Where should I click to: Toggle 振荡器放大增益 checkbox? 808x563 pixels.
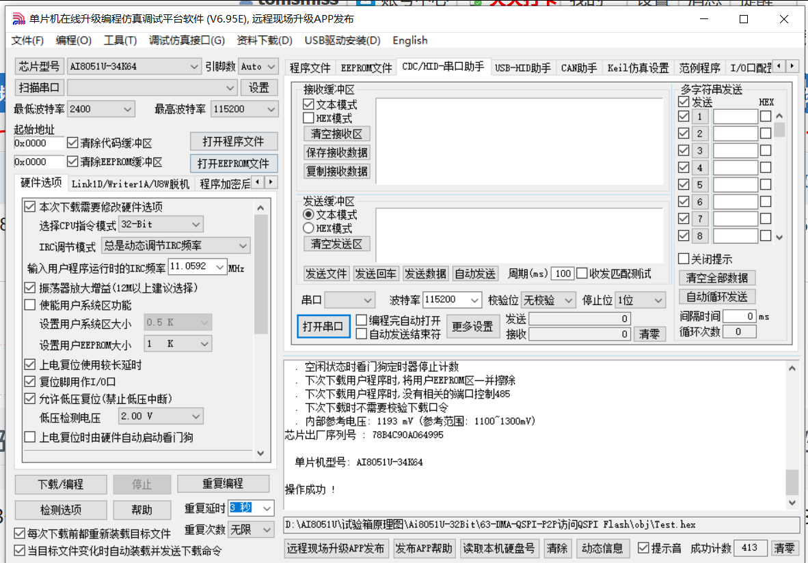coord(30,288)
